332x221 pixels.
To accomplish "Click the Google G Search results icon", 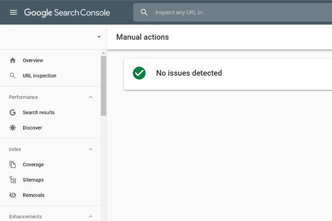I will (13, 112).
